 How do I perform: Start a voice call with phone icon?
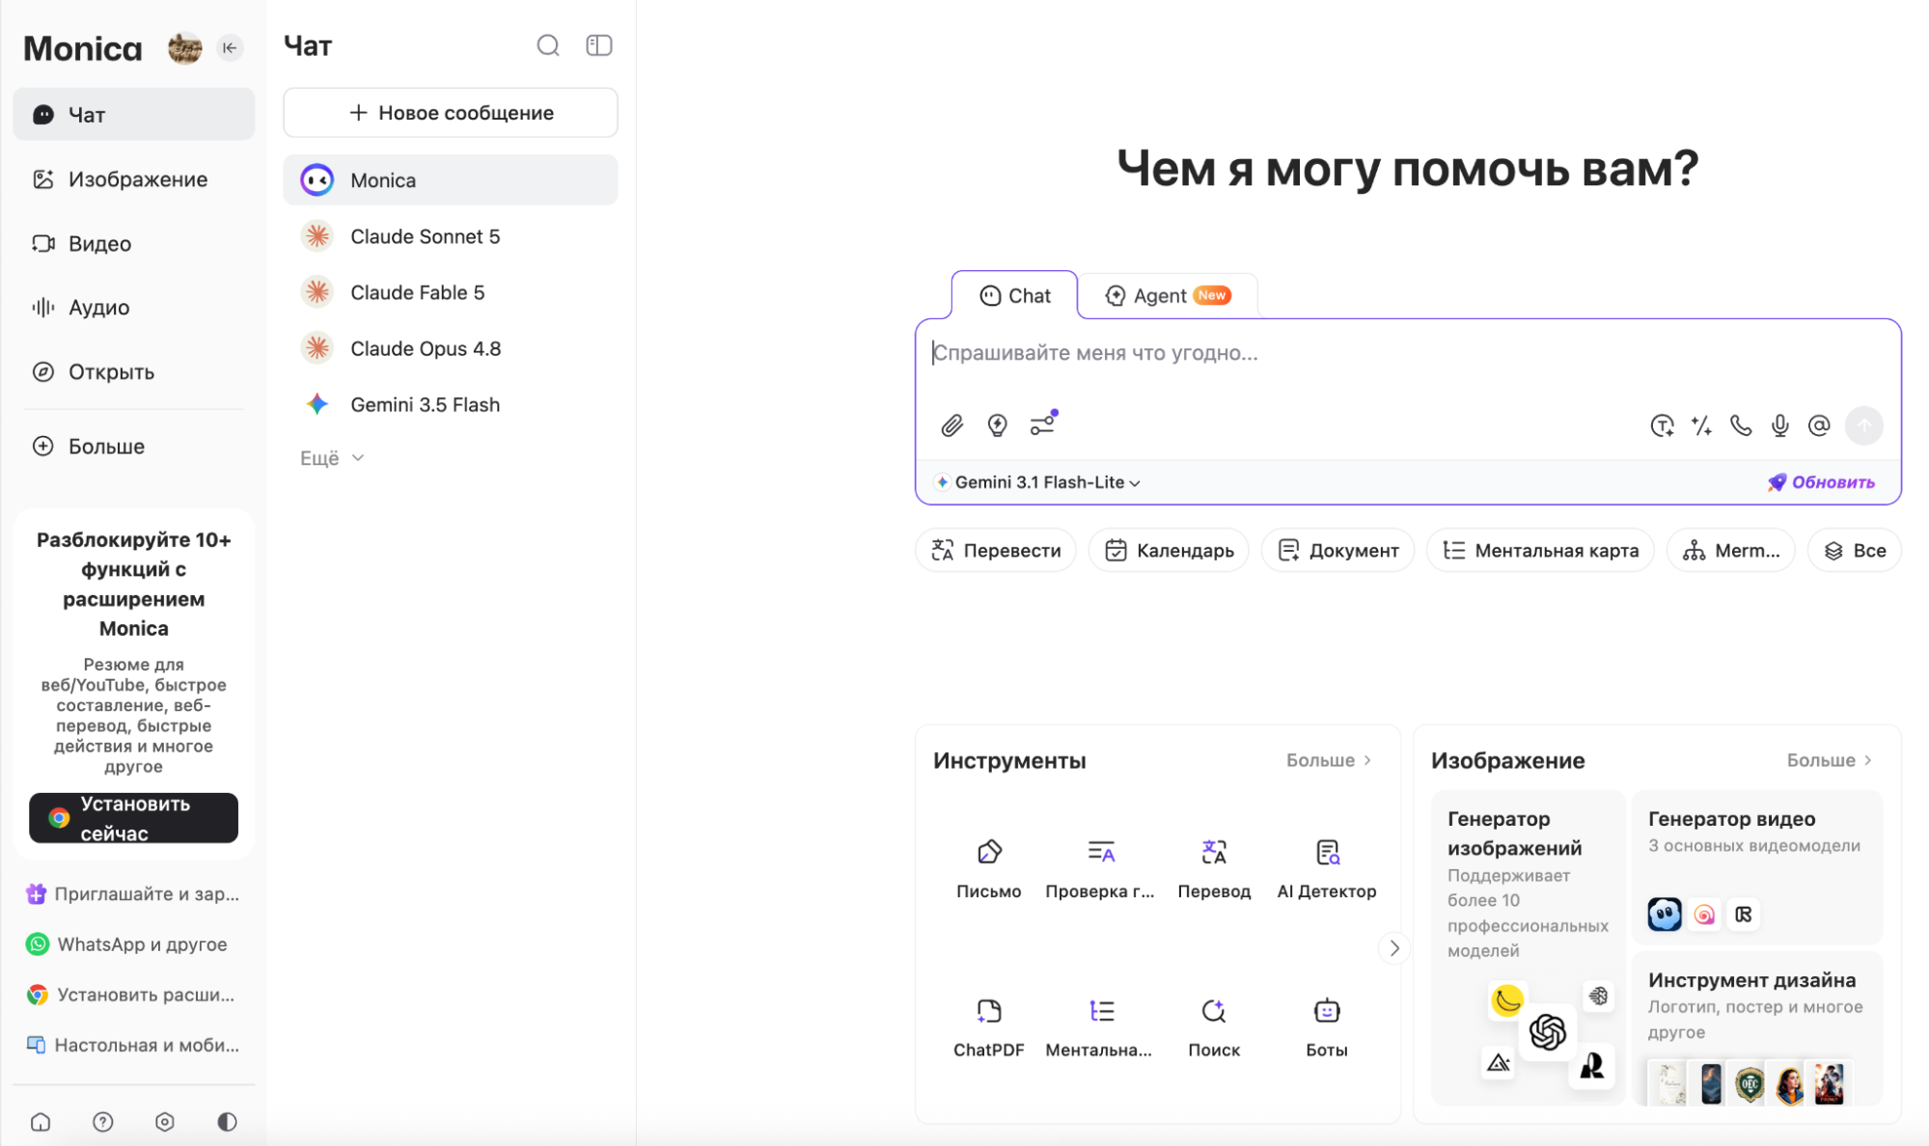[x=1741, y=425]
